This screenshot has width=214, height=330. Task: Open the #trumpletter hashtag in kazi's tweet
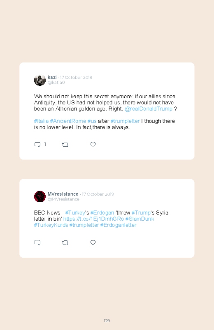pyautogui.click(x=125, y=121)
